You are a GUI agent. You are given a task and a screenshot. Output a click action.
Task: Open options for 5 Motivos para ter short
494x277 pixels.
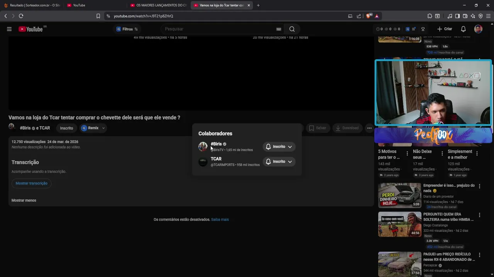click(x=407, y=154)
